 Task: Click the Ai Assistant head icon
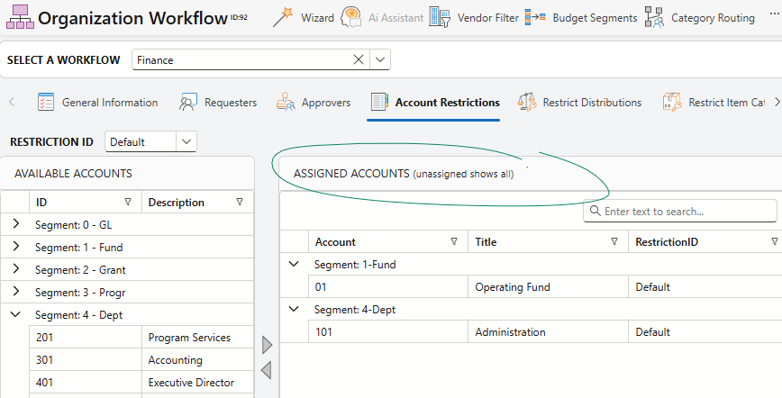click(350, 17)
